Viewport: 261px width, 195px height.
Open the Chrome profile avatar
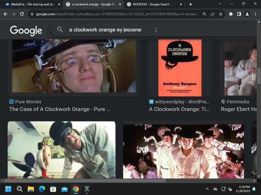click(x=247, y=14)
